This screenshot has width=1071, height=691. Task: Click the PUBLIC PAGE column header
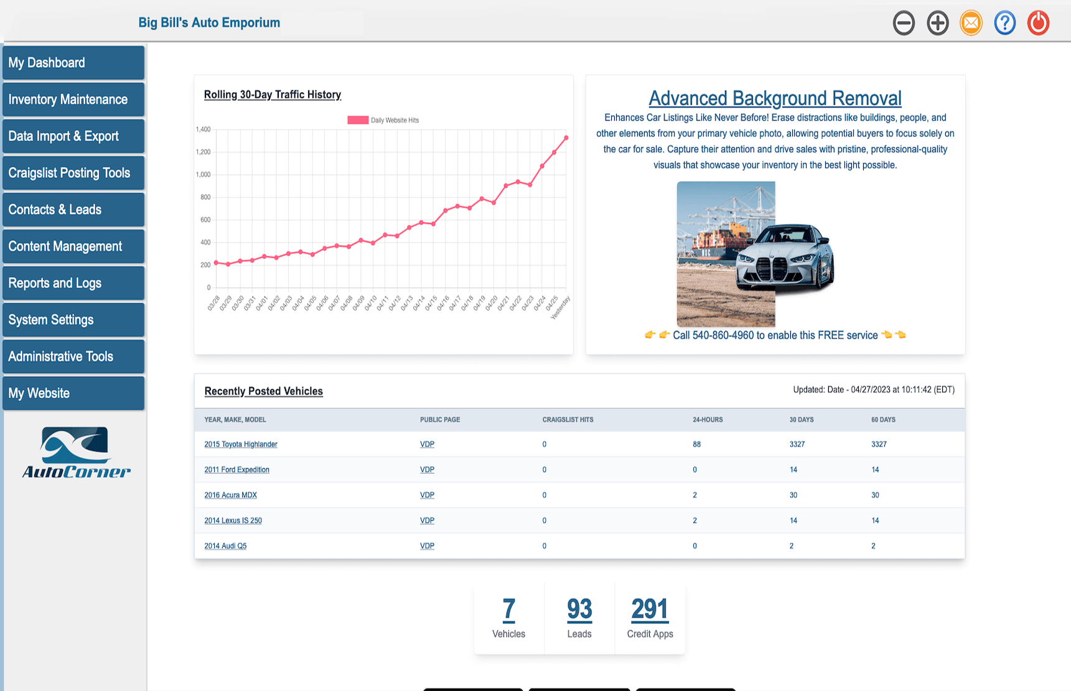[440, 420]
